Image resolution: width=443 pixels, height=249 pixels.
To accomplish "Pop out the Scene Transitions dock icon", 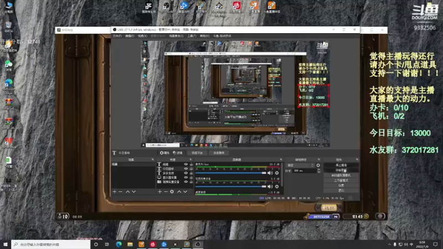I will 319,159.
